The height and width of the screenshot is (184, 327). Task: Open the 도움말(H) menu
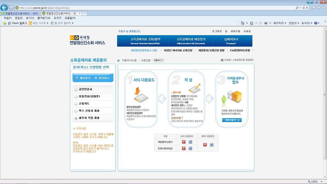[70, 18]
